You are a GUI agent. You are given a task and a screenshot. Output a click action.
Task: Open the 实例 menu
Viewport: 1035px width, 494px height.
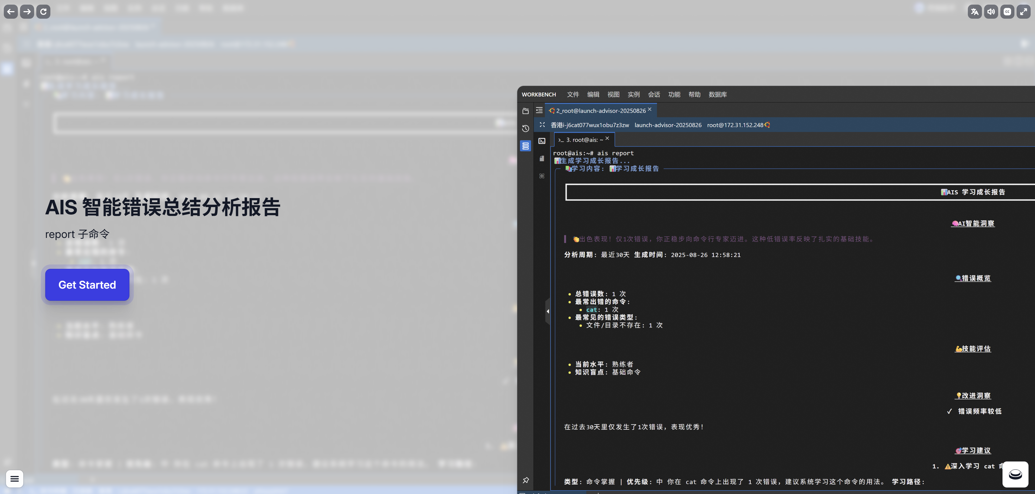click(x=634, y=95)
